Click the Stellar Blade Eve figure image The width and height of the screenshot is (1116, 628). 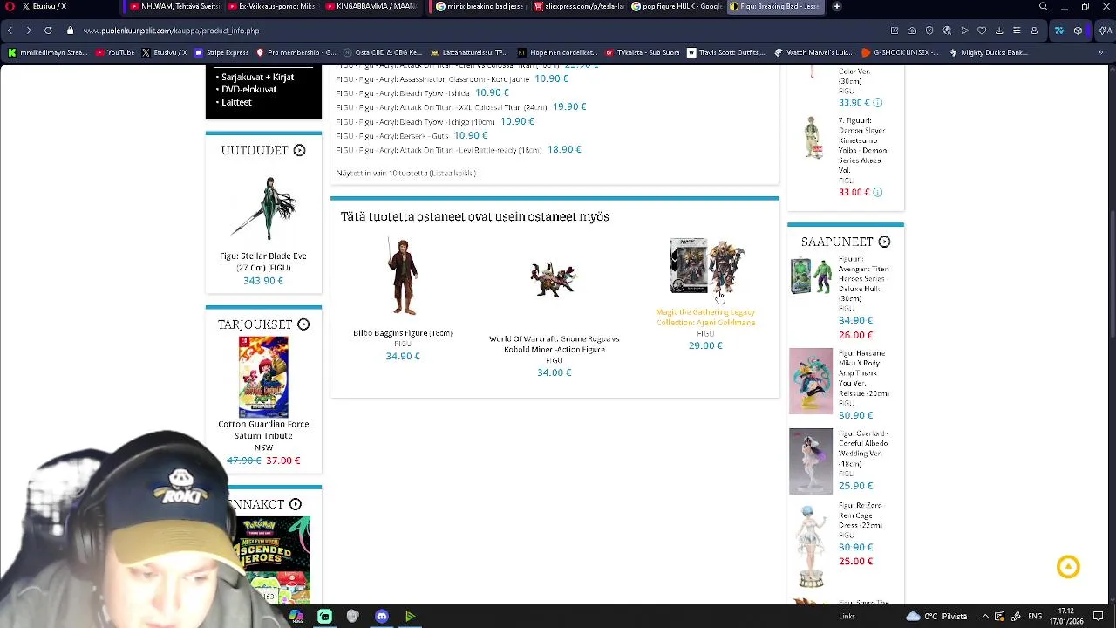coord(263,208)
